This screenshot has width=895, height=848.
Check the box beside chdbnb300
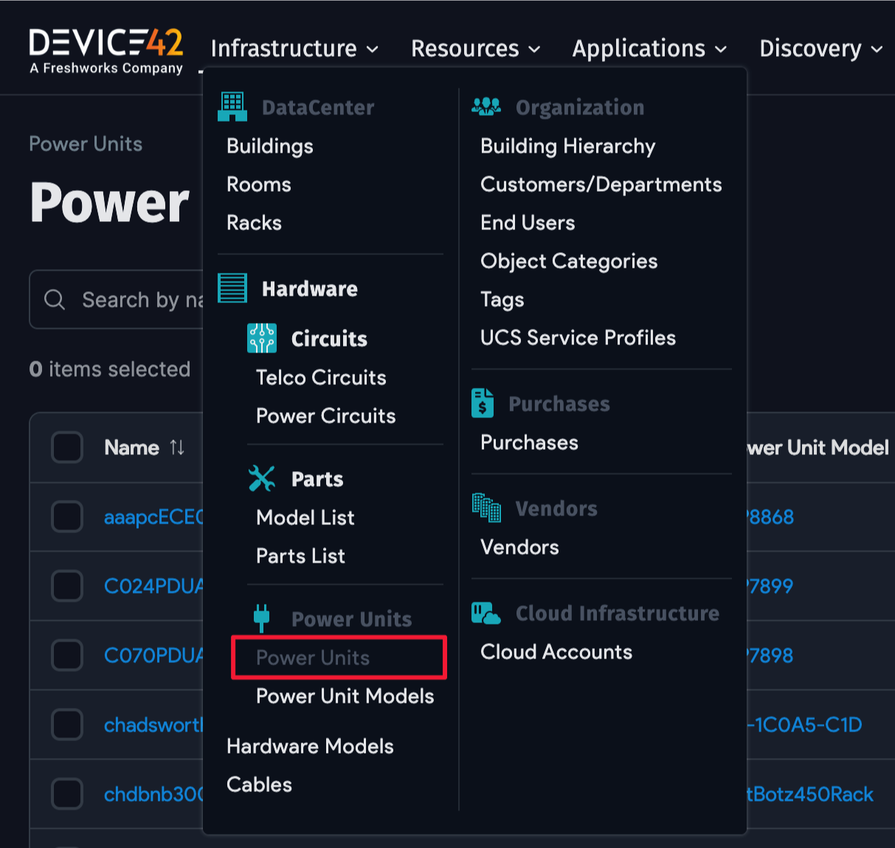[67, 793]
